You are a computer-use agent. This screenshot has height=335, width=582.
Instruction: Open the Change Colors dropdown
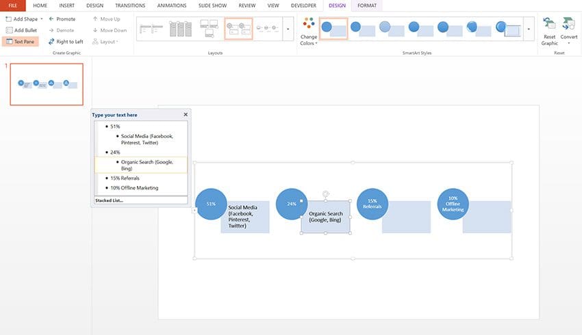pyautogui.click(x=308, y=31)
